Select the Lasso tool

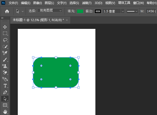pyautogui.click(x=5, y=40)
